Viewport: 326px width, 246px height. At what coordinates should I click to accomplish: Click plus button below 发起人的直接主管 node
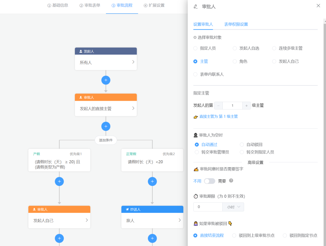pos(106,126)
